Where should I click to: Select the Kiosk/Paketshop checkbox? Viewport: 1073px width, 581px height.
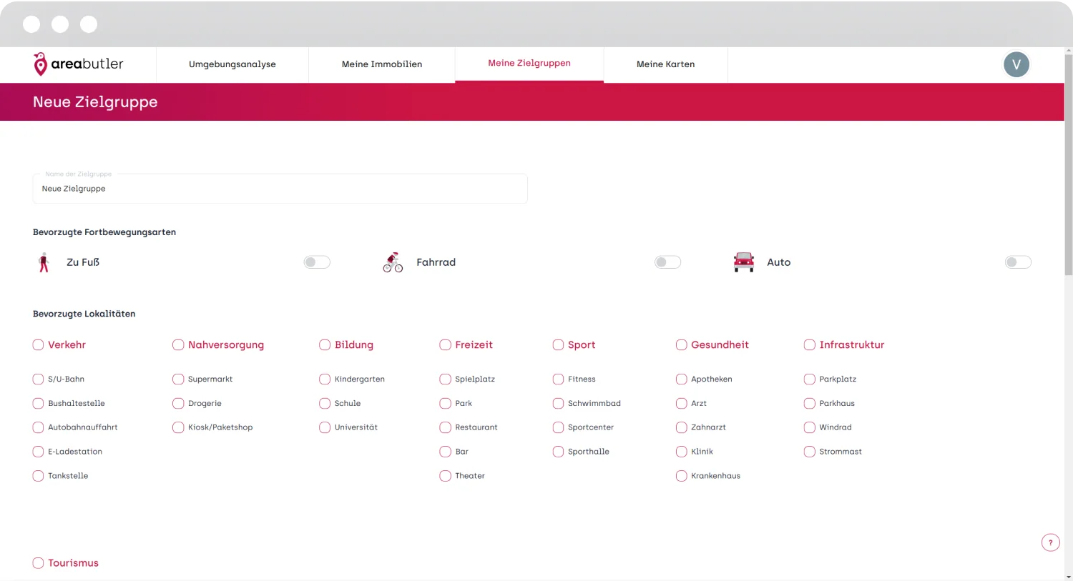click(178, 427)
